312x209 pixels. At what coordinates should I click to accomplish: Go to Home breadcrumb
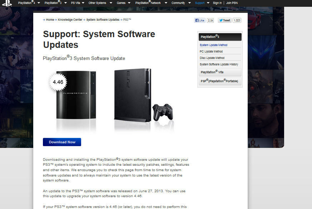click(x=50, y=20)
